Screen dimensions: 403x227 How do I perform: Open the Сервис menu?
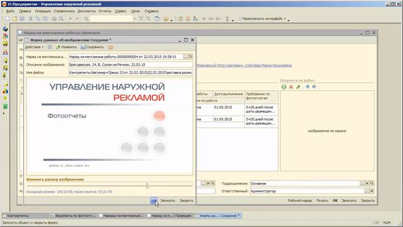pos(120,11)
